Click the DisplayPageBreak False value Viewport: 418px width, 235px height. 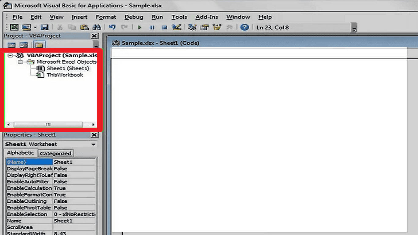74,169
